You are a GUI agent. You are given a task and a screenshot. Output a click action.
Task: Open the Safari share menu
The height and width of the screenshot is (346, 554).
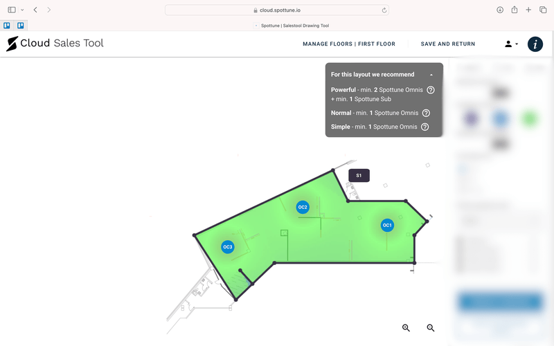(x=515, y=10)
